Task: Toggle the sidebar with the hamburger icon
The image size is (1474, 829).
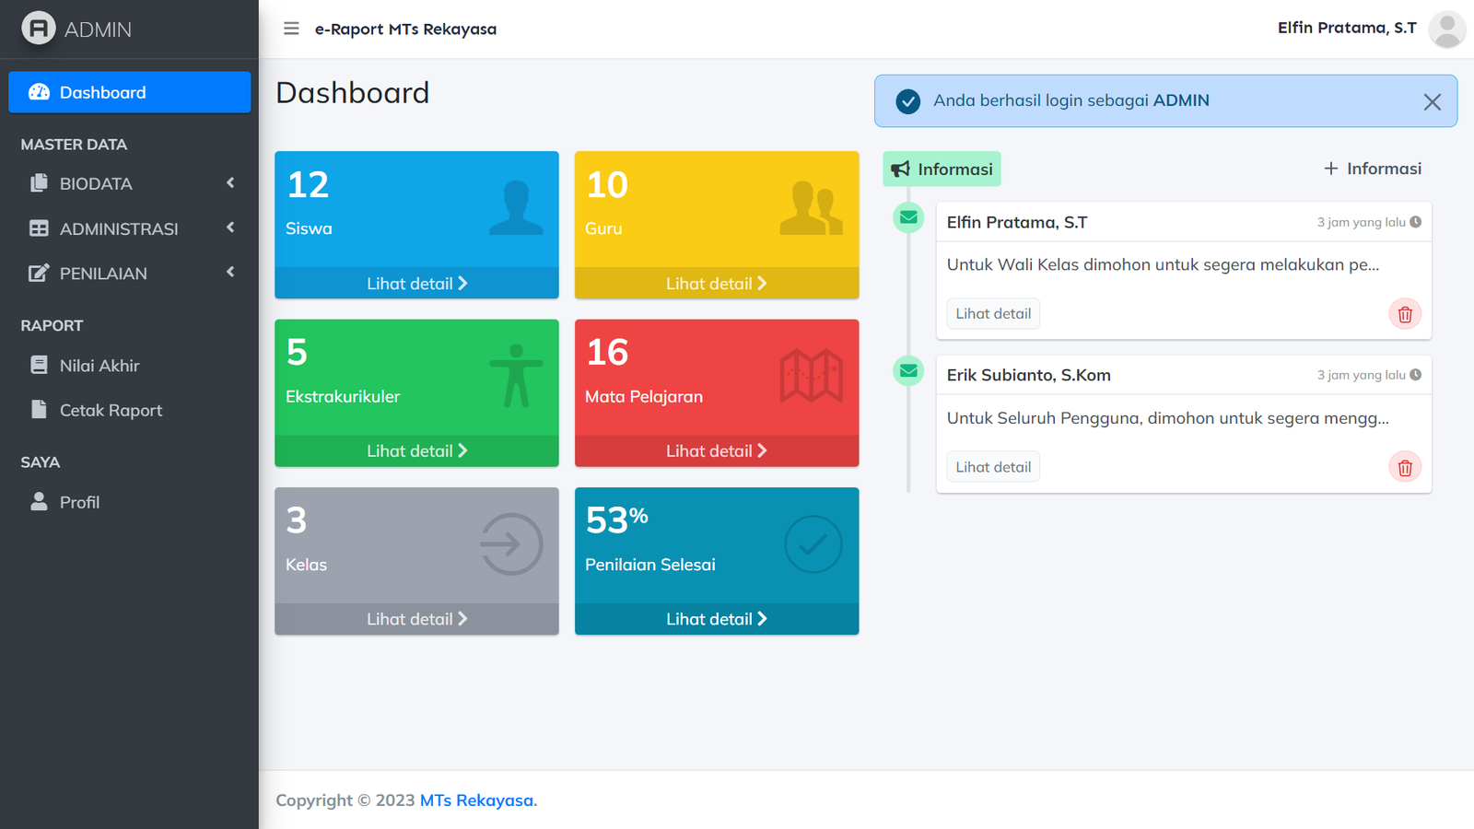Action: click(291, 29)
